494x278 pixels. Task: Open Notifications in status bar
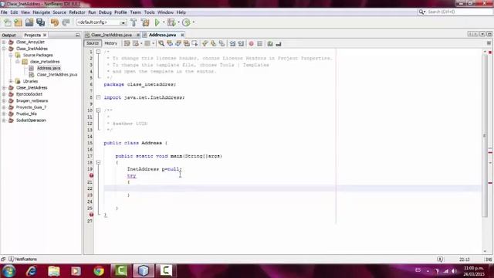22,259
